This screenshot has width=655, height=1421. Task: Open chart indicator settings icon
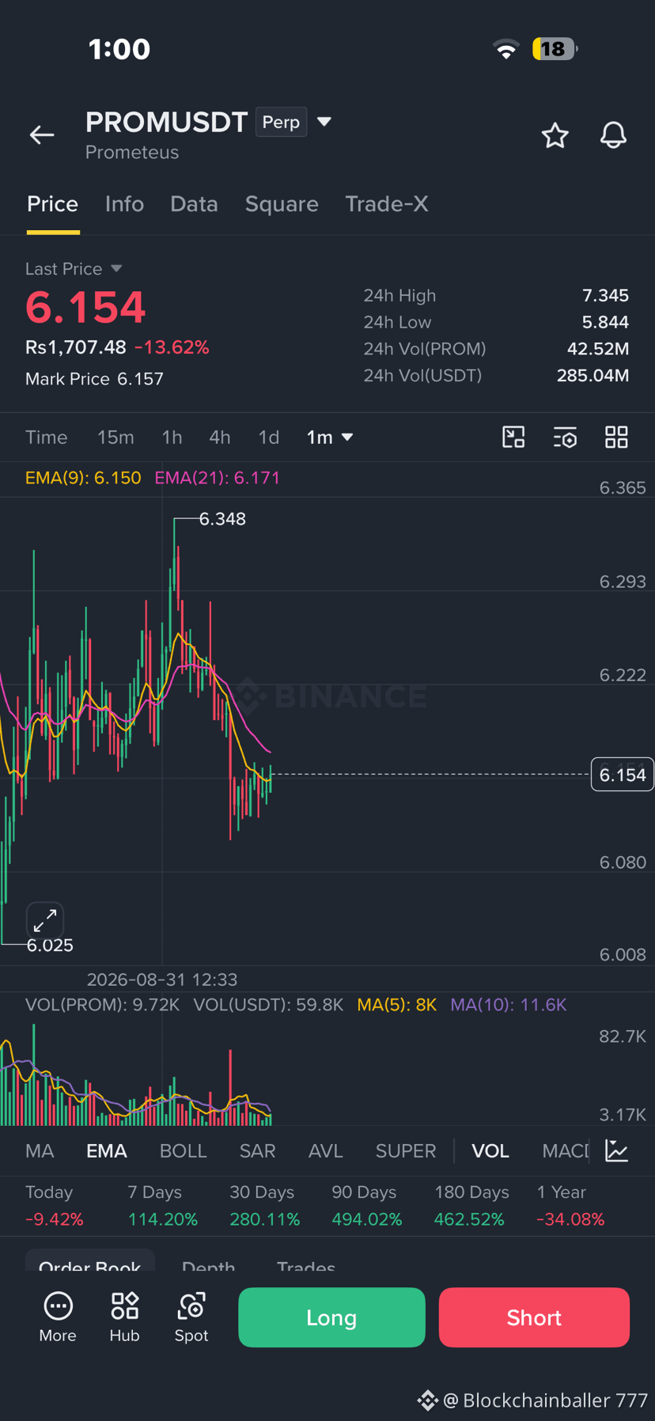point(565,437)
